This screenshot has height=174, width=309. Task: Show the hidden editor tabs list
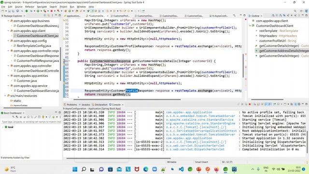tap(234, 15)
